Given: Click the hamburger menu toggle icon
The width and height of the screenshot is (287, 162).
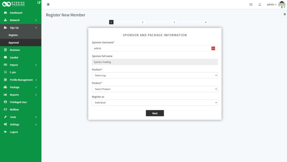Looking at the screenshot, I should 48,4.
